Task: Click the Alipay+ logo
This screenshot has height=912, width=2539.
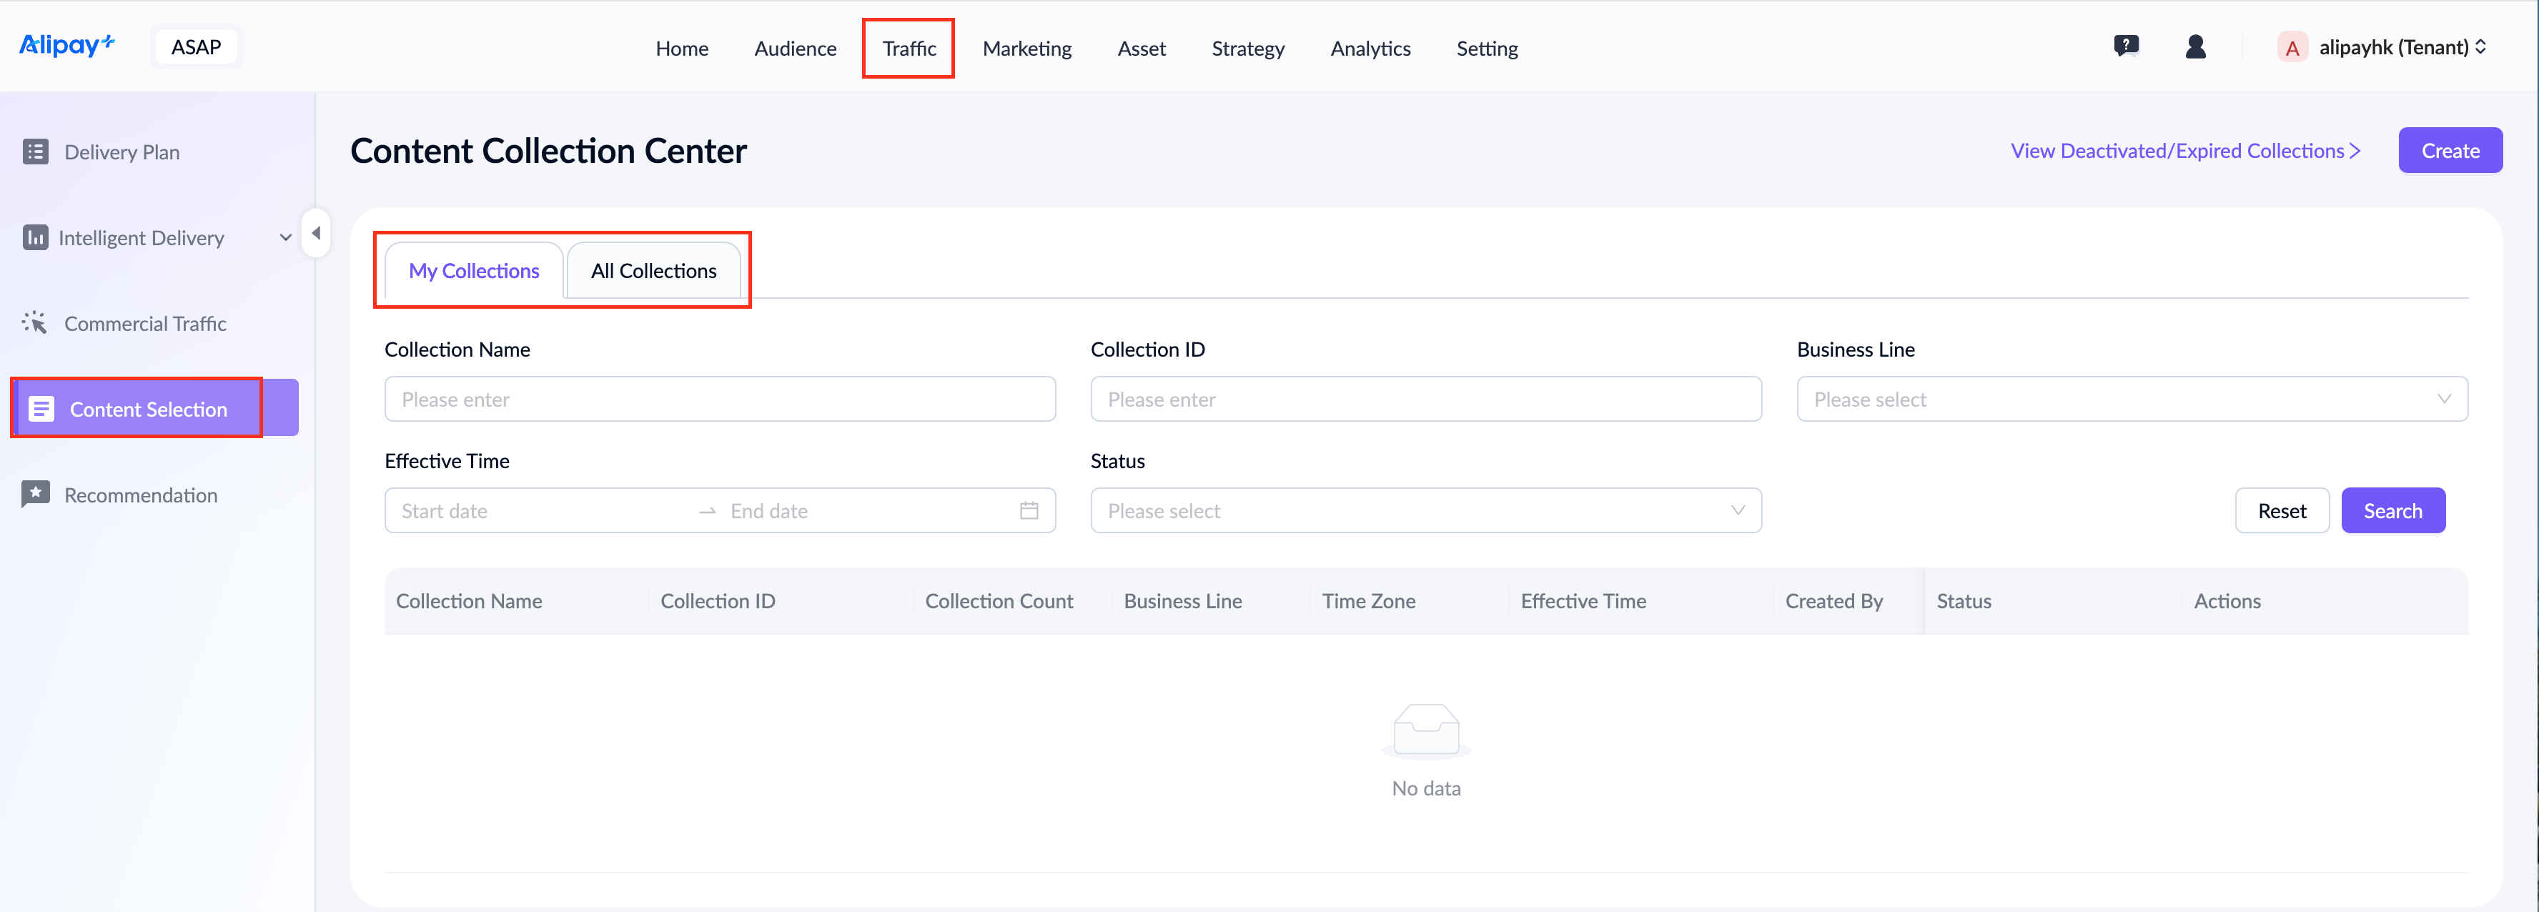Action: coord(67,45)
